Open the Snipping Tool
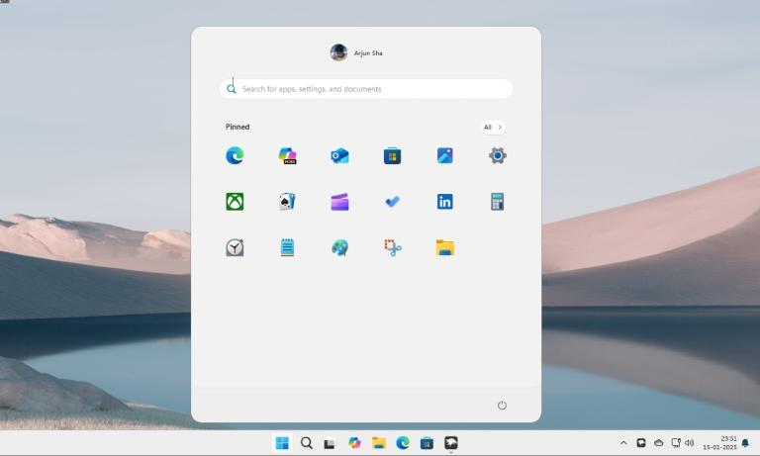This screenshot has height=456, width=760. pos(392,247)
